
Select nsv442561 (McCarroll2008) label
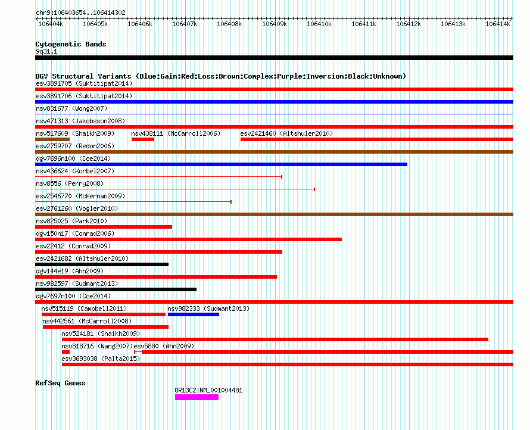pyautogui.click(x=87, y=321)
